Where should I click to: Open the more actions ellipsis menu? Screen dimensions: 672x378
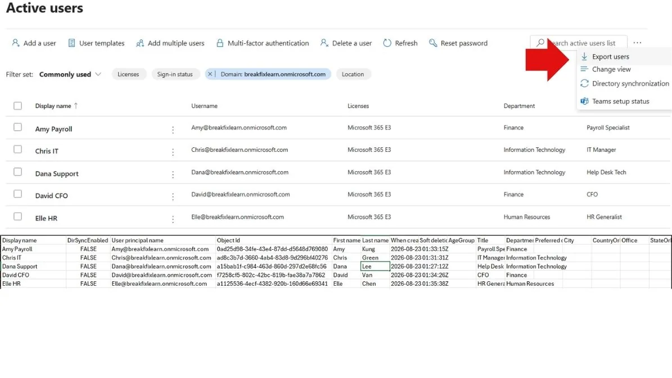point(637,43)
